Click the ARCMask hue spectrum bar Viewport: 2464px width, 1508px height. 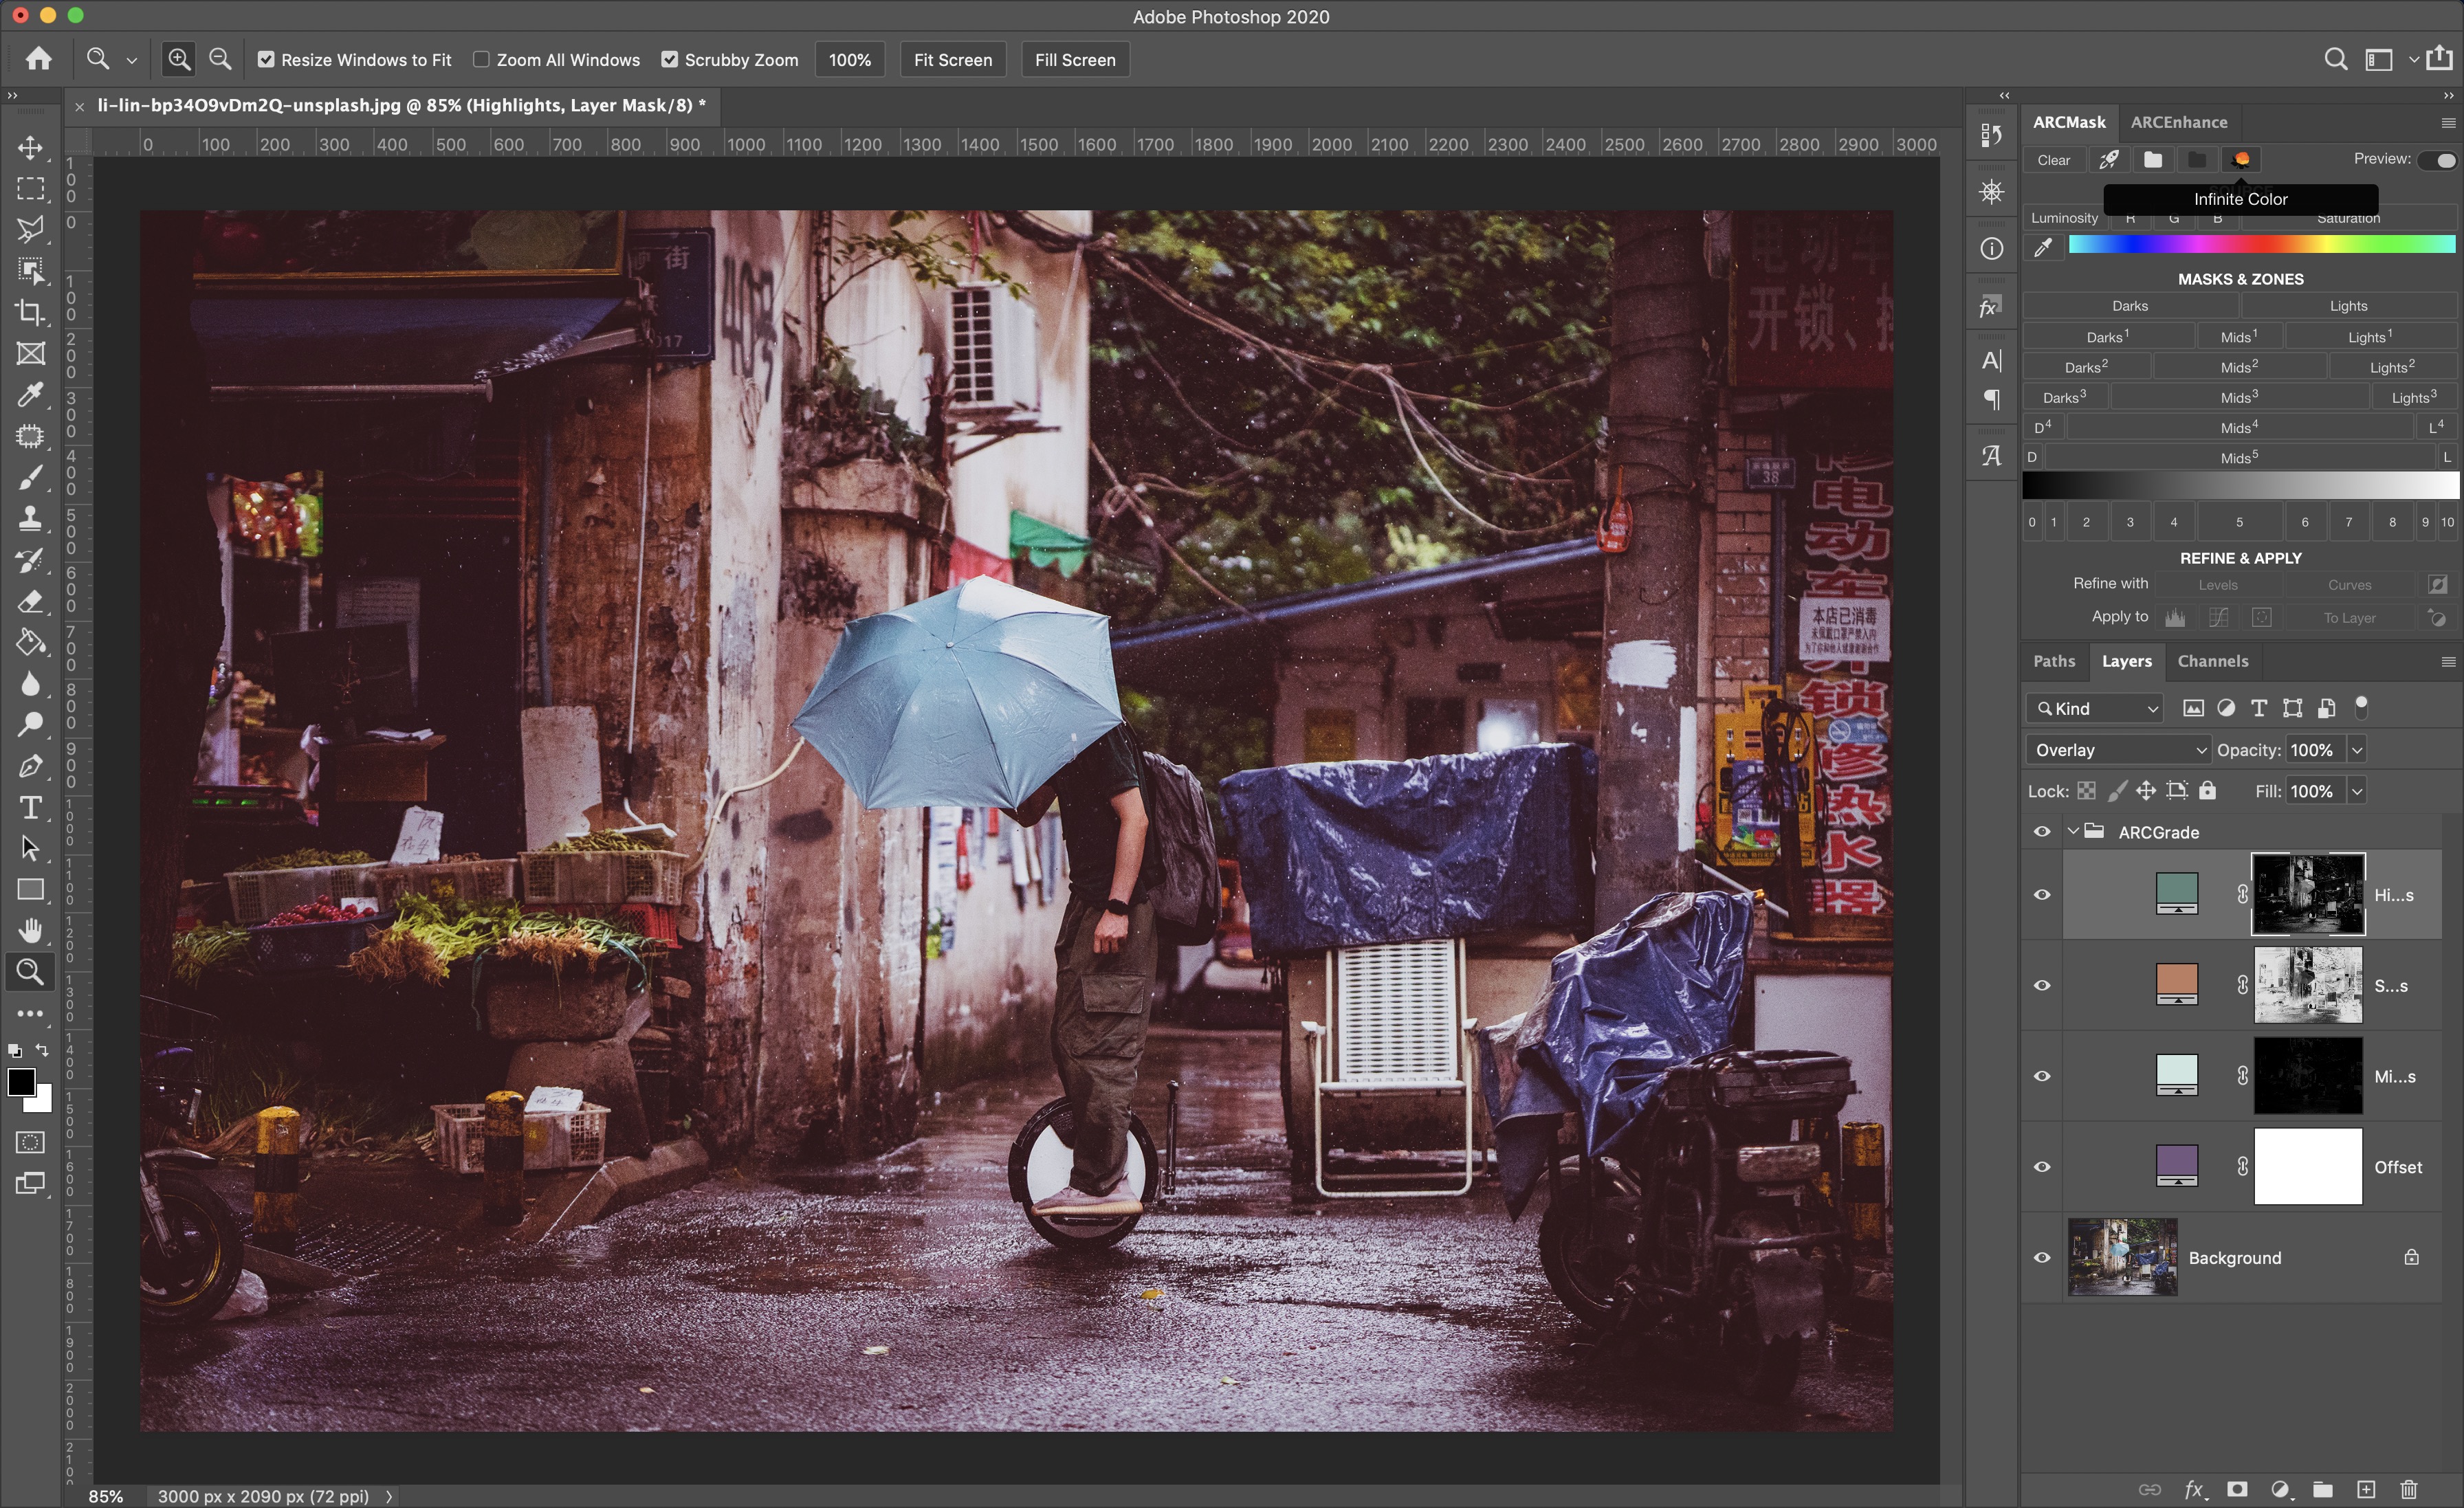(2261, 245)
